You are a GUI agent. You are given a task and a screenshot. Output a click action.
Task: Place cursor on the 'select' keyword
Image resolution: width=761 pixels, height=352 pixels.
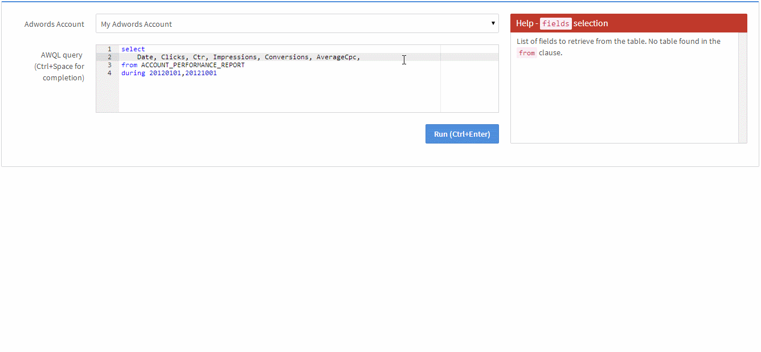133,50
